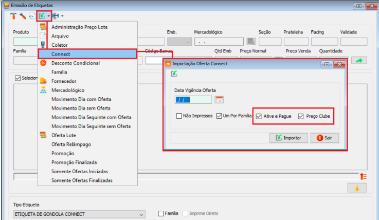Click the Data Vigência Oferta date field
This screenshot has width=379, height=220.
[x=193, y=100]
